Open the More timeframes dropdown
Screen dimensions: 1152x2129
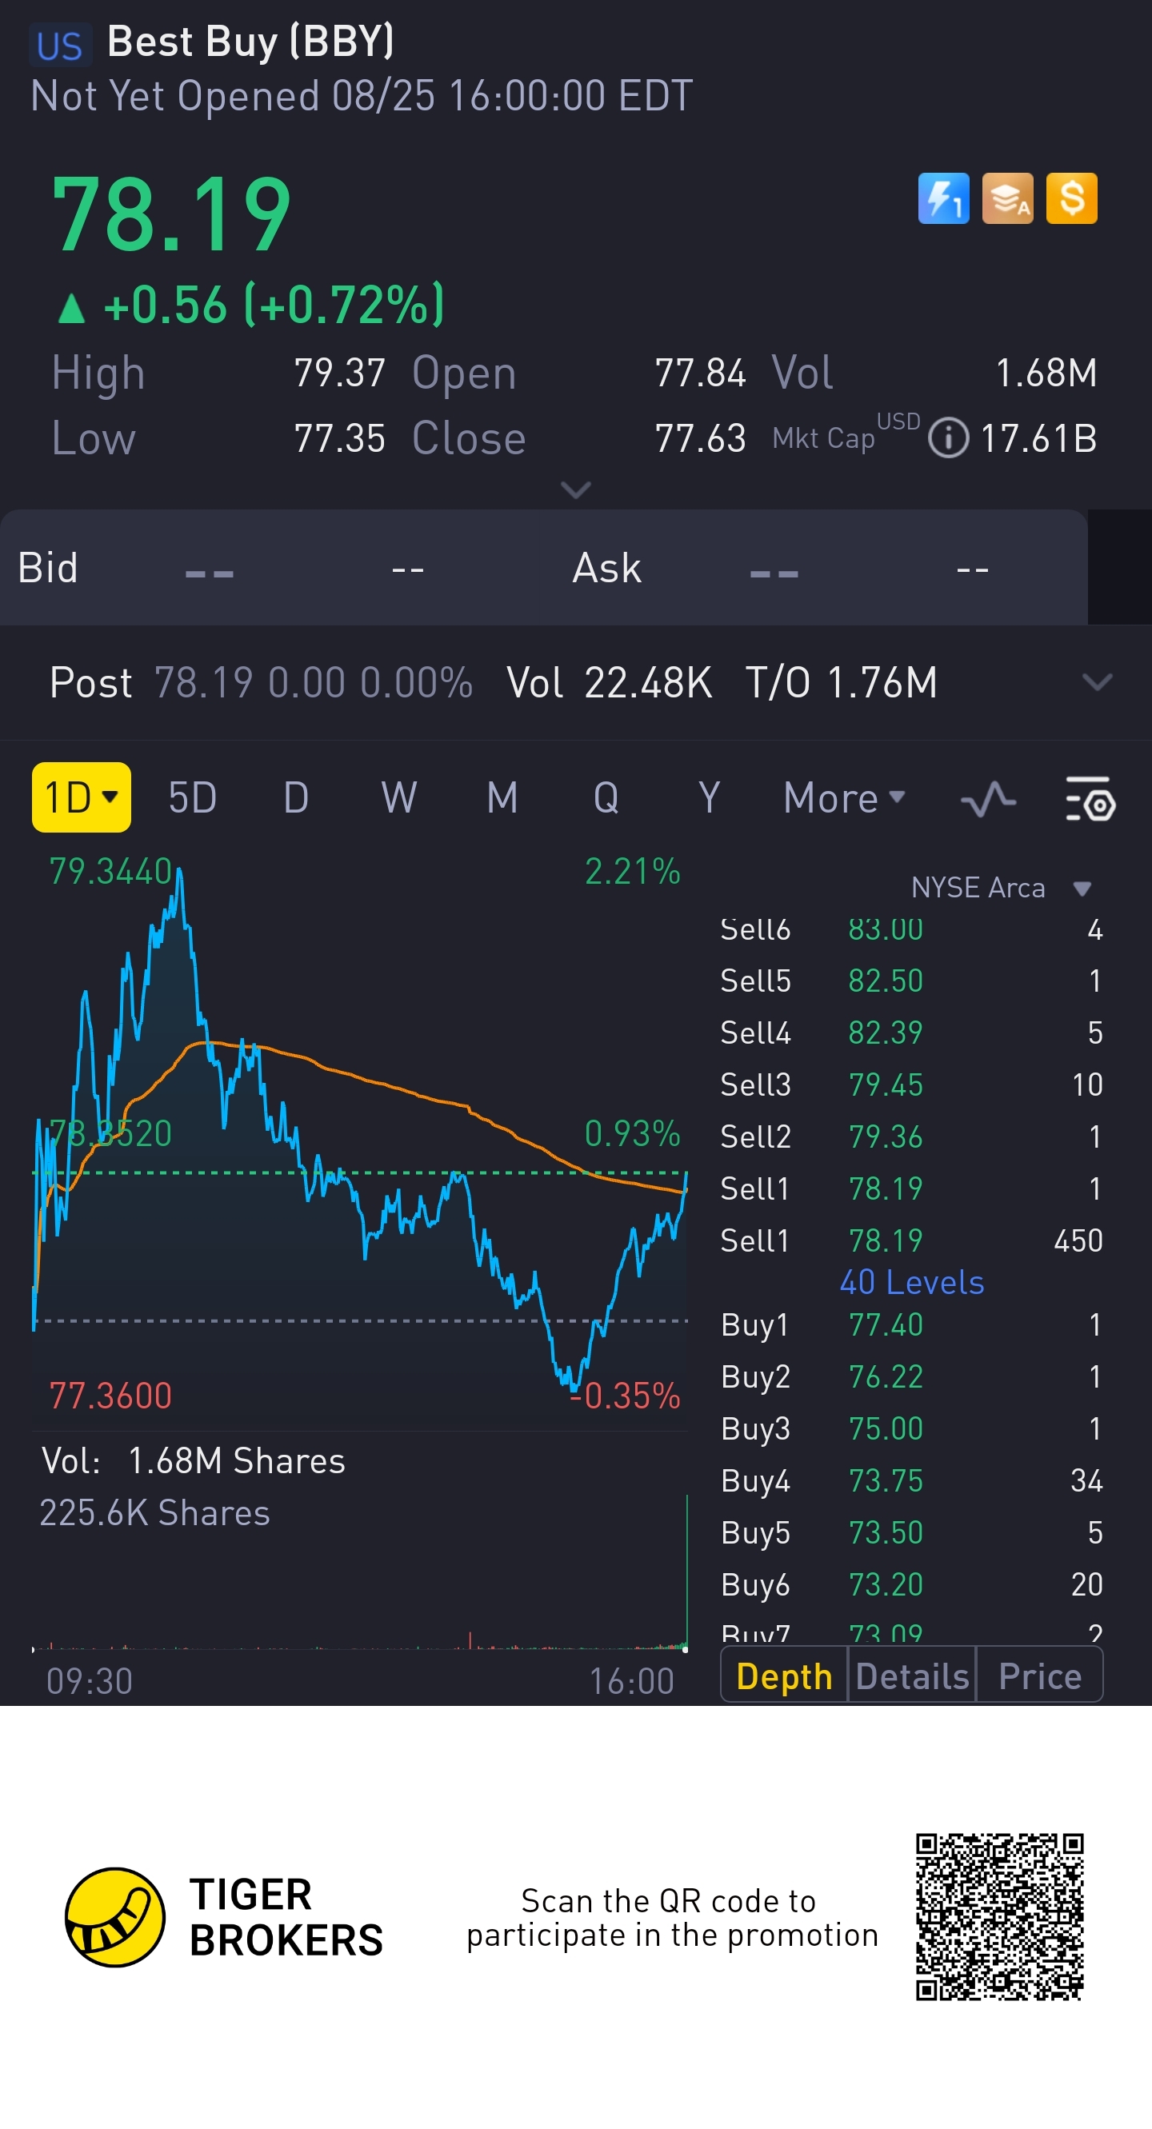843,798
